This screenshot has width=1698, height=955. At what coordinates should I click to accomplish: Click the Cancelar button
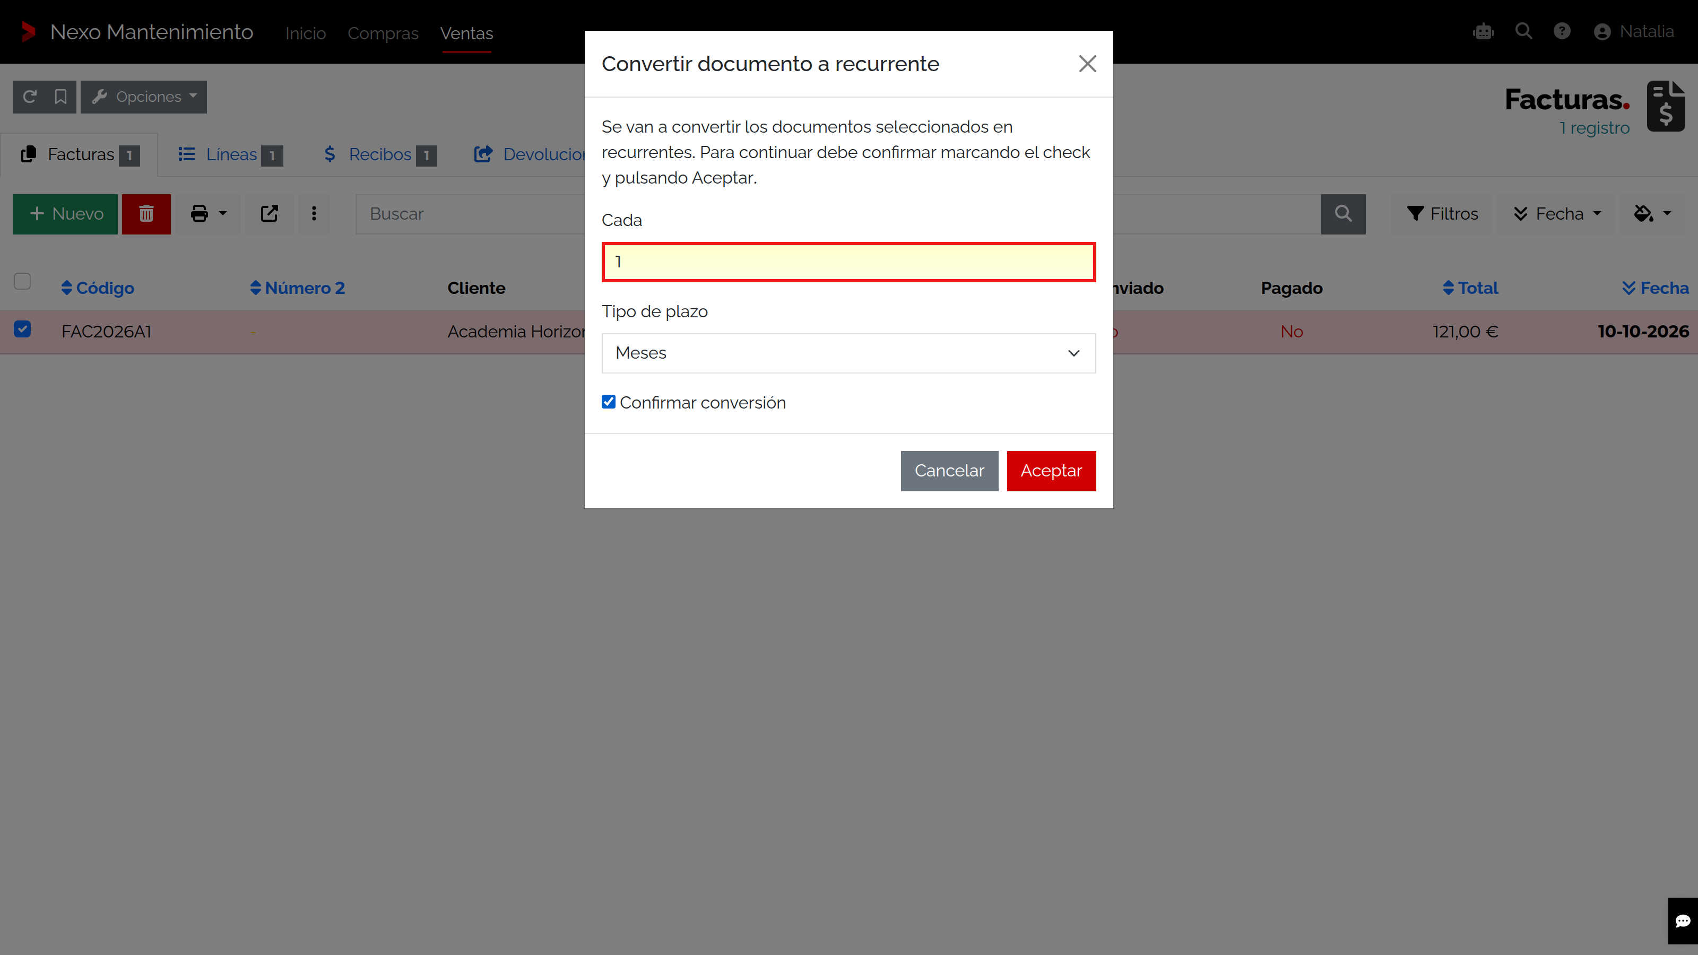pyautogui.click(x=949, y=471)
